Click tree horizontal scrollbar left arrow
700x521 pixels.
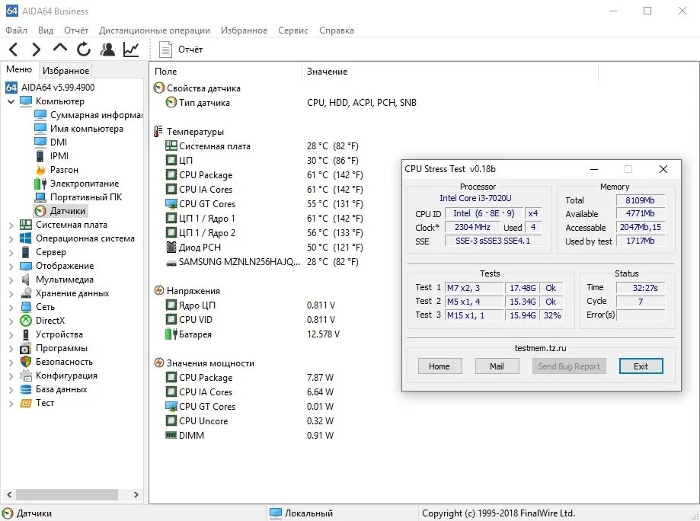9,494
